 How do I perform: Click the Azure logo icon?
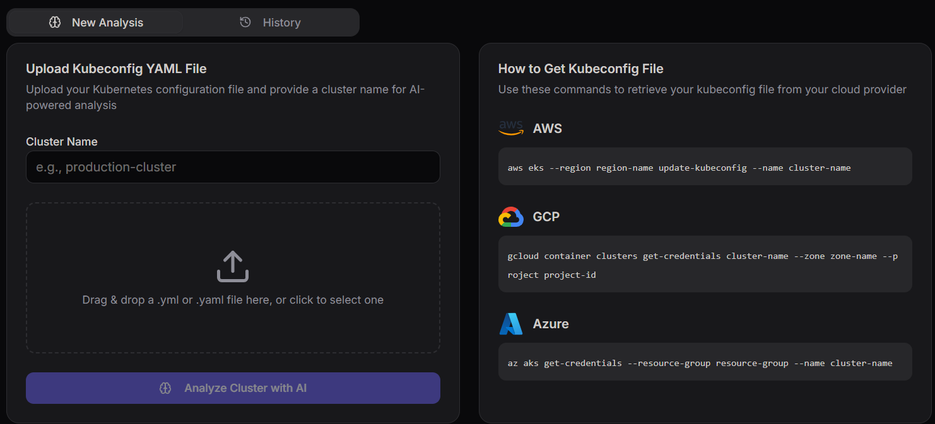[511, 323]
